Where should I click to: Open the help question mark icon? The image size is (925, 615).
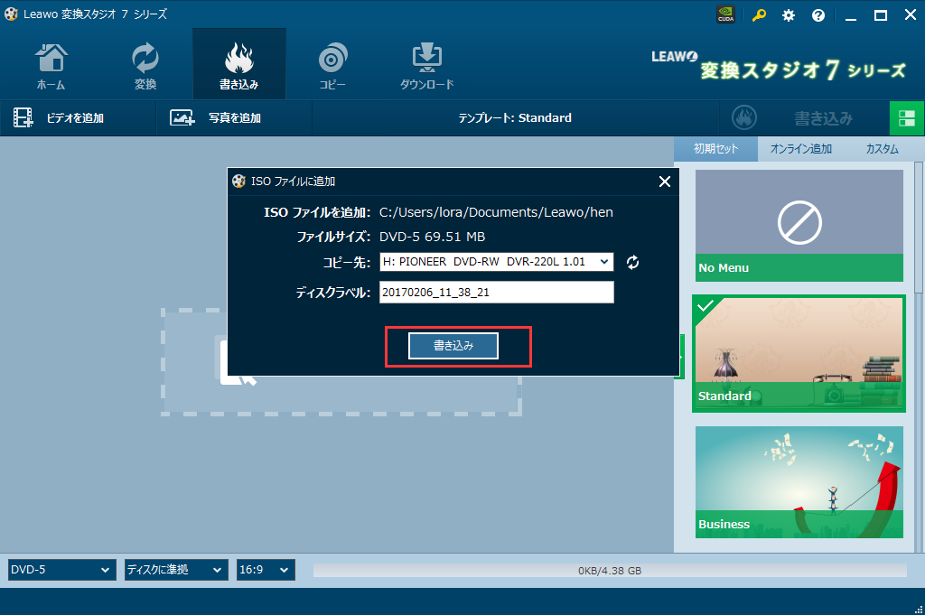pyautogui.click(x=818, y=15)
